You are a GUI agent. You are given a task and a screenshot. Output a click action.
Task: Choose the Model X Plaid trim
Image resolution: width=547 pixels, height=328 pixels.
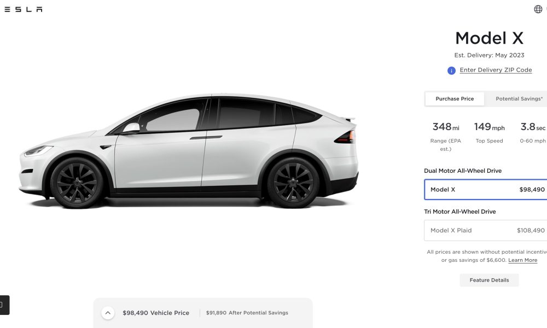(486, 230)
